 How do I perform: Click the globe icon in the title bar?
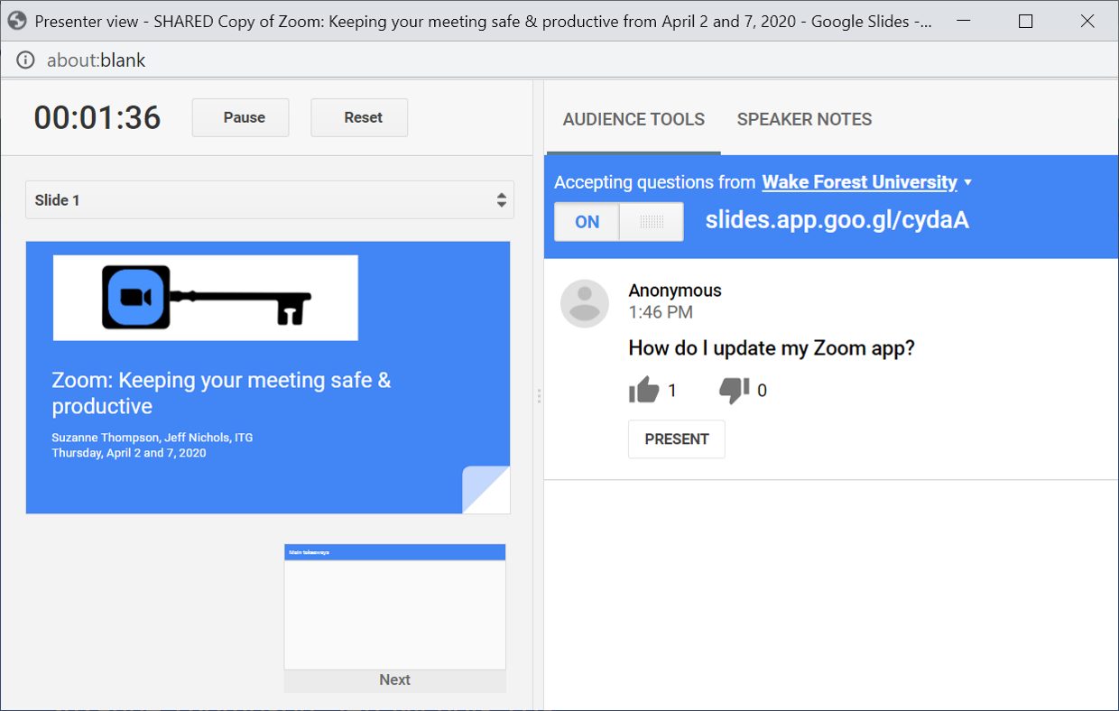(17, 21)
